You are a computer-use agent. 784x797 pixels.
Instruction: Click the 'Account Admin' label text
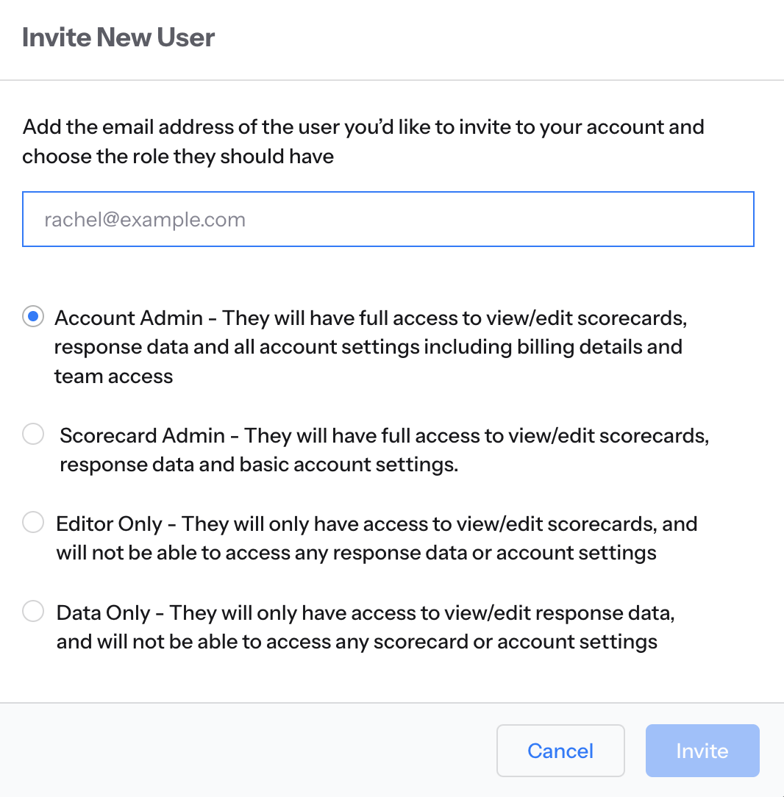click(129, 318)
